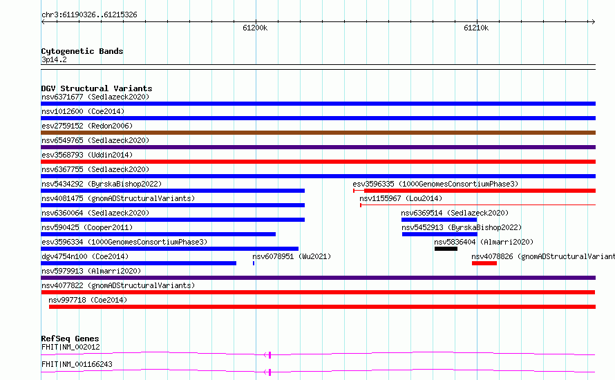Image resolution: width=615 pixels, height=380 pixels.
Task: Click nsv4077822 (gnomADStructuralVariants) label
Action: click(x=118, y=285)
